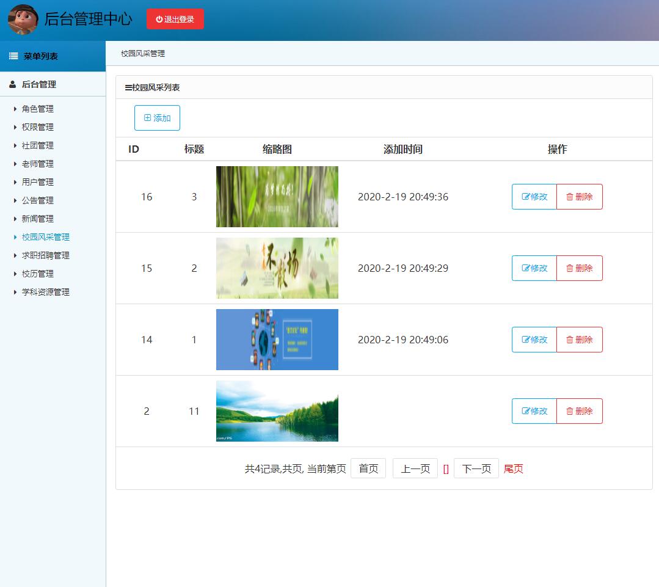Select the 菜单列表 list icon
Screen dimensions: 659x587
(12, 56)
